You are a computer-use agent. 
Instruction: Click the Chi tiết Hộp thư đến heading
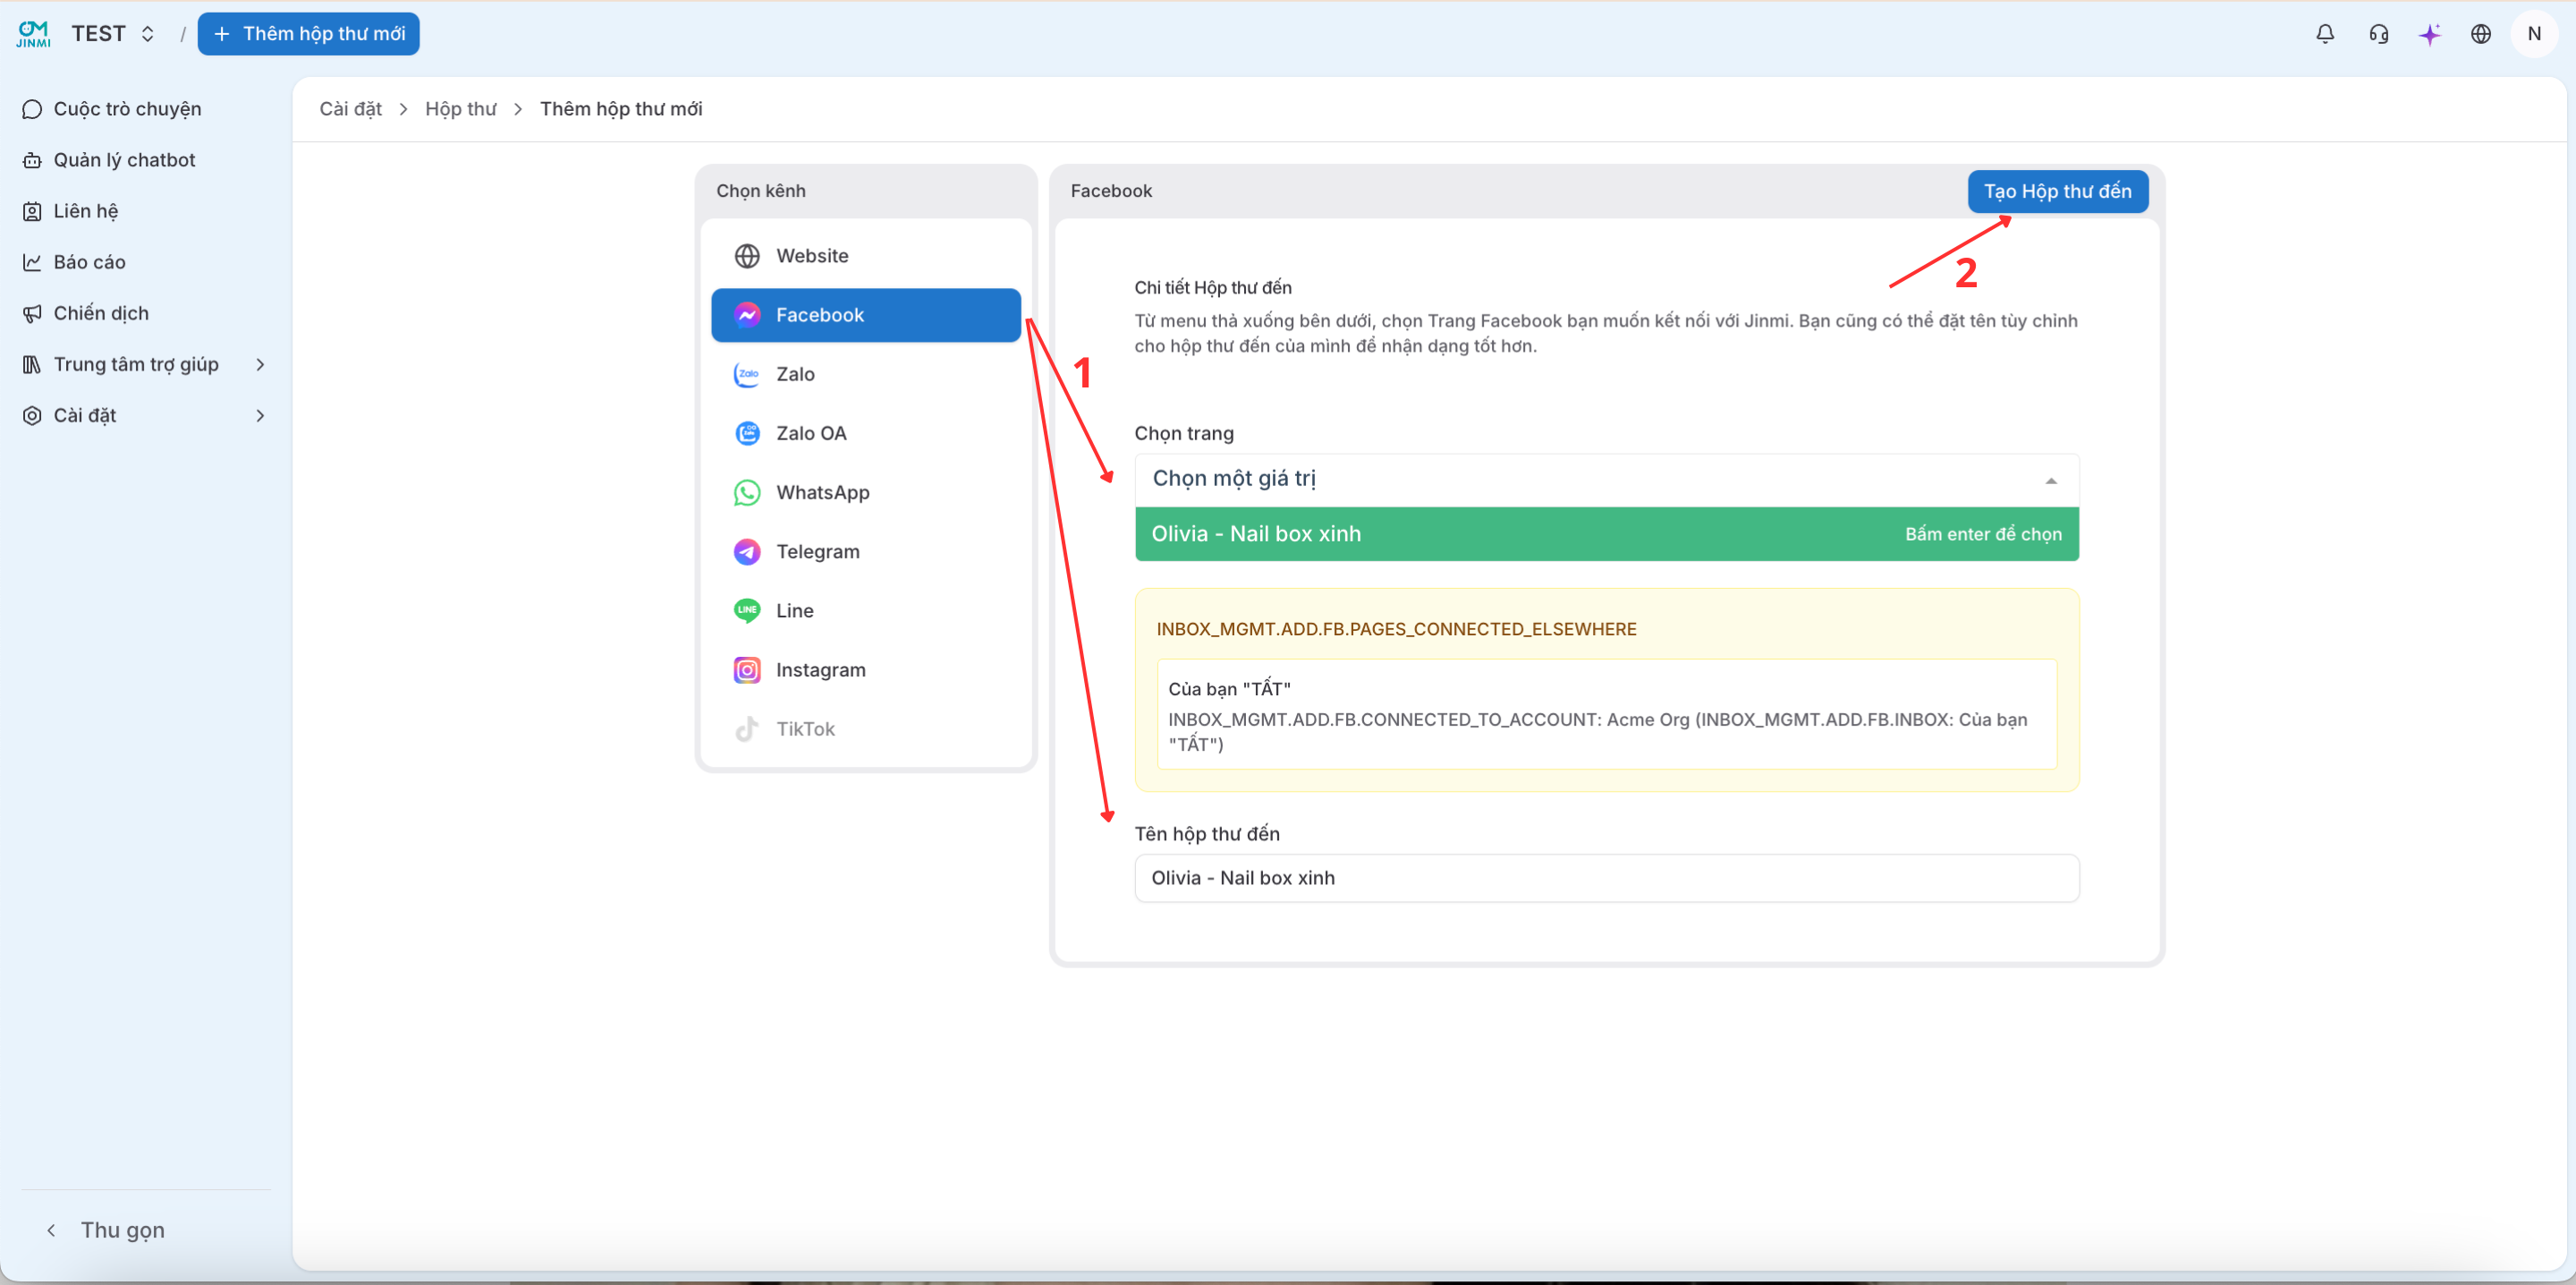(1212, 288)
